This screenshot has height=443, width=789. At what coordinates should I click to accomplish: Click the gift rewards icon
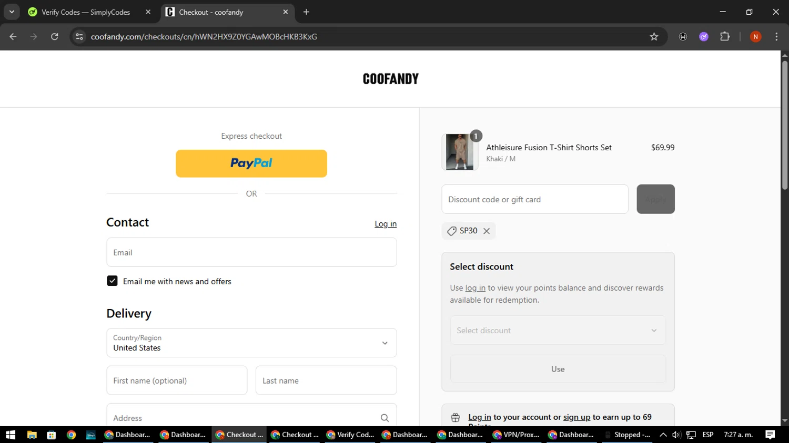tap(456, 418)
